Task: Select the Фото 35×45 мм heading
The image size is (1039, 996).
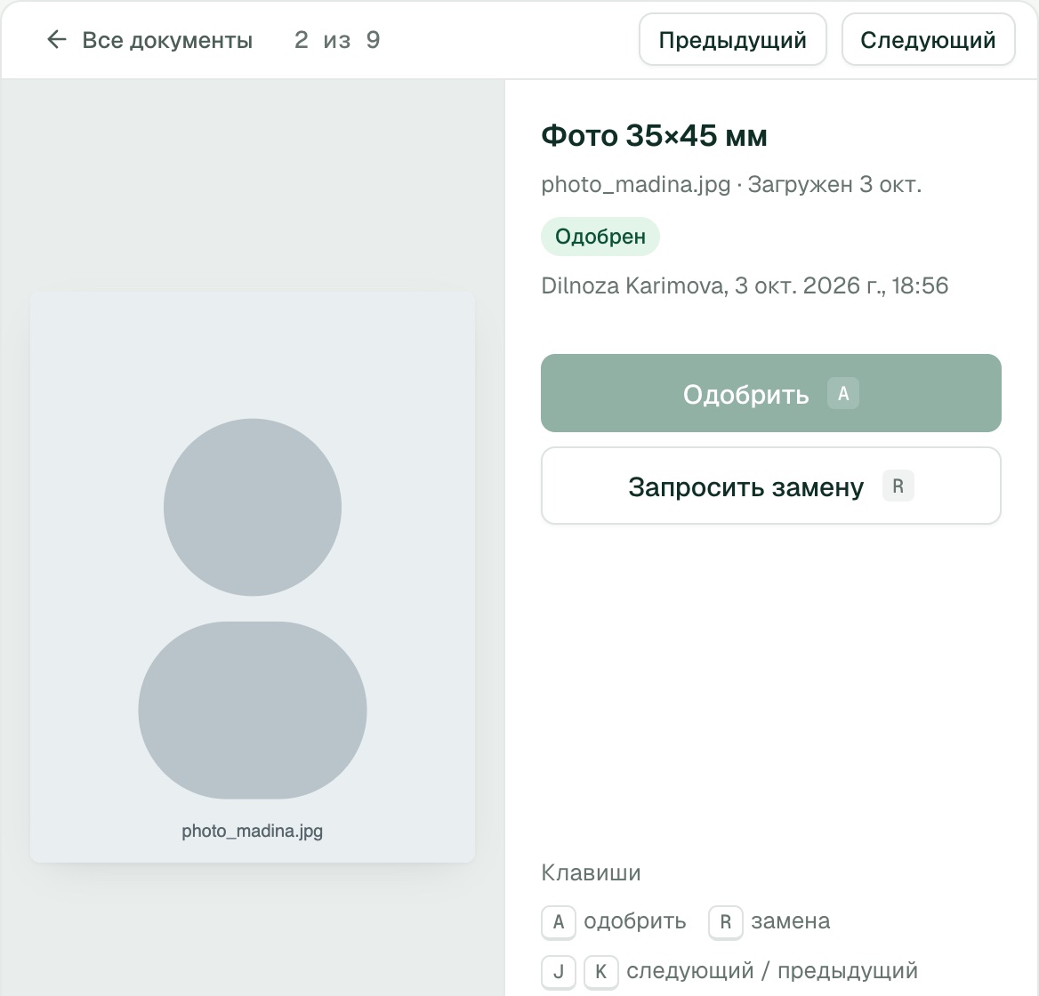Action: (x=654, y=136)
